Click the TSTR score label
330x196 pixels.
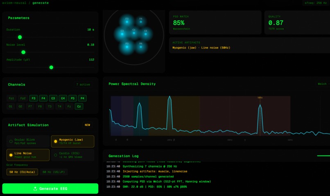(x=276, y=29)
